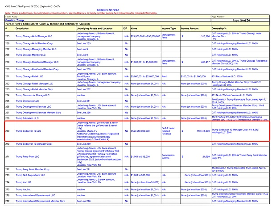
Task: Click ownership "401 Mezz Venture LLC: 100%"
Action: [x=227, y=76]
